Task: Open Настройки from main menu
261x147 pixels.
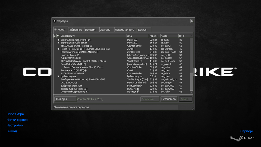Action: coord(15,125)
